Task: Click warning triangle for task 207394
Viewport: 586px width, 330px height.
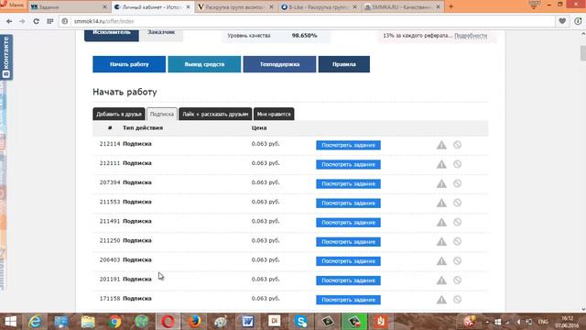Action: 441,183
